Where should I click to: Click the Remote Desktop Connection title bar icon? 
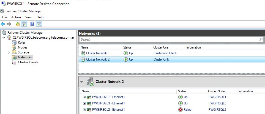[x=4, y=4]
